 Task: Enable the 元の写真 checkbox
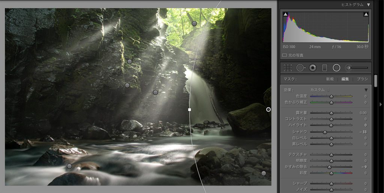tap(284, 55)
